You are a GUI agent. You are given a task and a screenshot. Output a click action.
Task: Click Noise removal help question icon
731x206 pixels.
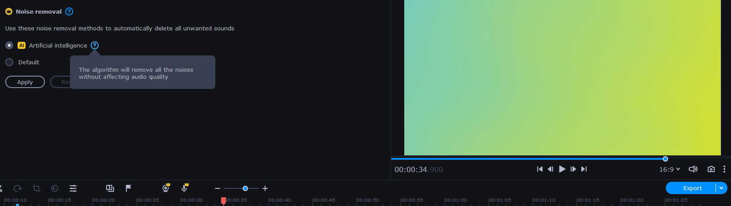coord(69,11)
